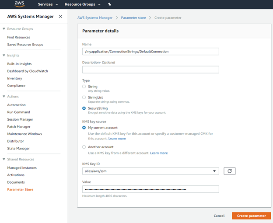Viewport: 273px width, 223px height.
Task: Select the String type radio button
Action: [84, 87]
